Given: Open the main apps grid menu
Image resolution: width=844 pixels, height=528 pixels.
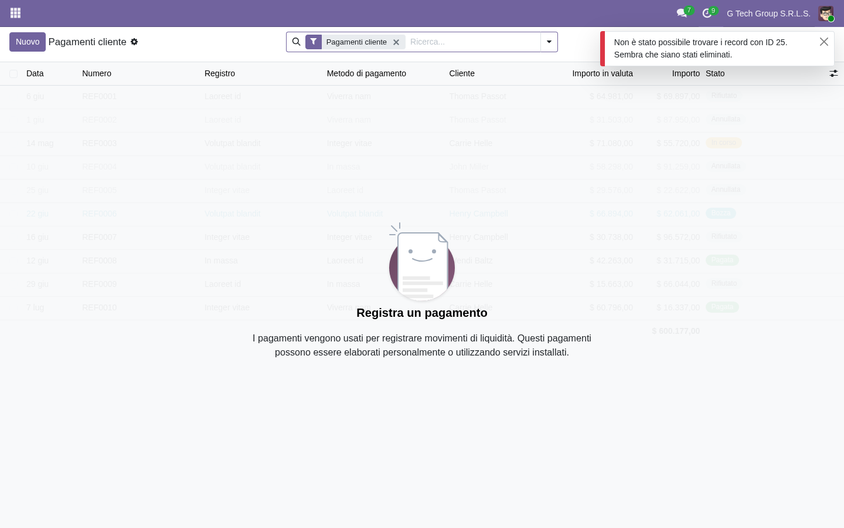Looking at the screenshot, I should tap(16, 13).
